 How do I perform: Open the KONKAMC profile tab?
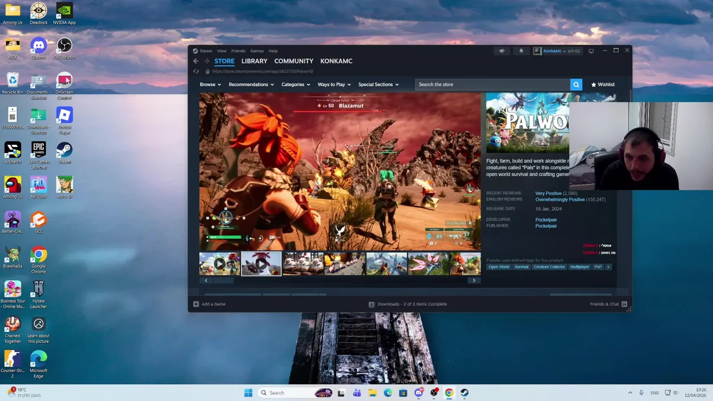336,61
